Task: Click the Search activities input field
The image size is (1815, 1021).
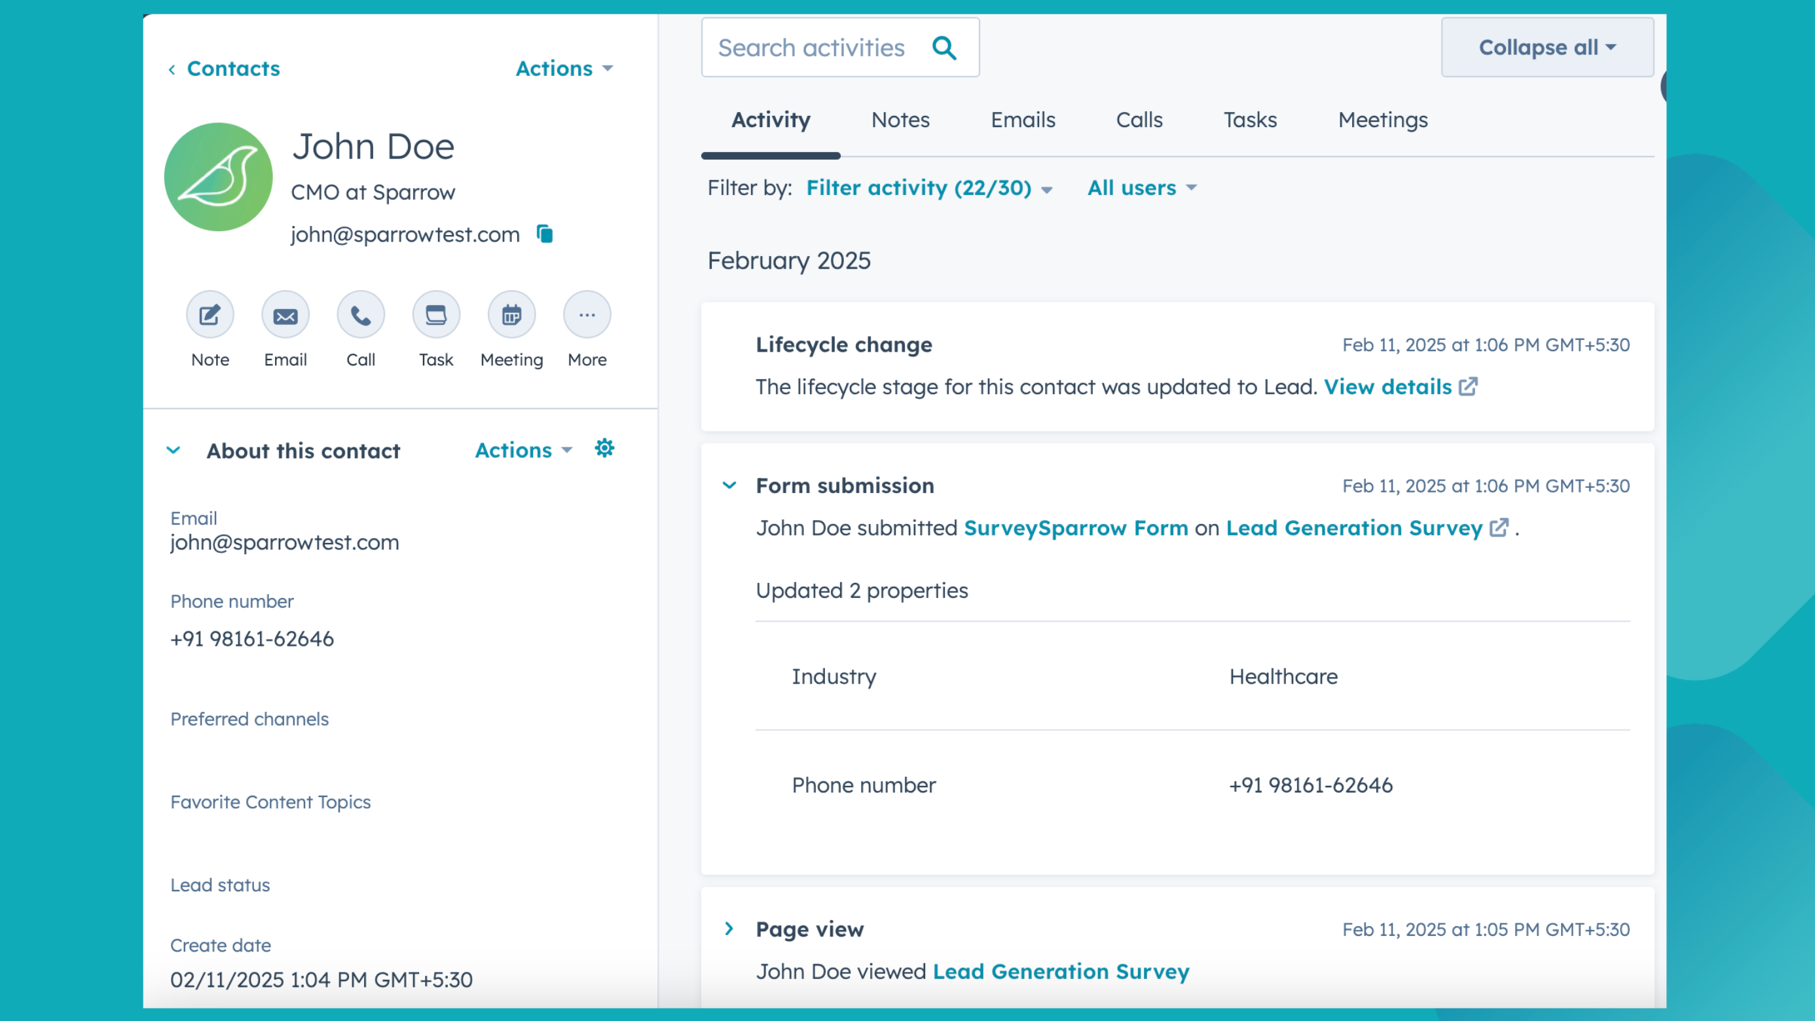Action: tap(811, 48)
